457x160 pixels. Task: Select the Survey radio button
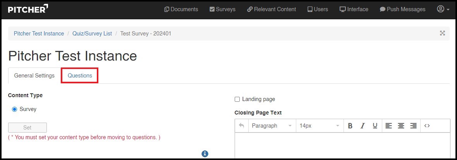pyautogui.click(x=15, y=109)
